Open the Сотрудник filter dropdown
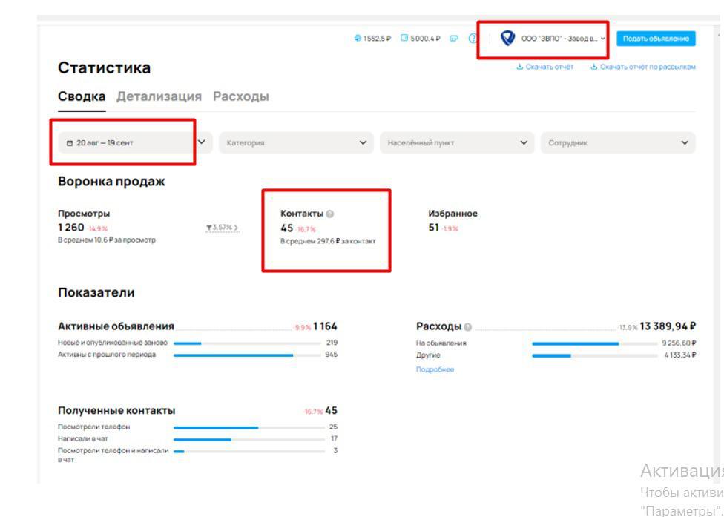Viewport: 724px width, 517px height. 618,142
